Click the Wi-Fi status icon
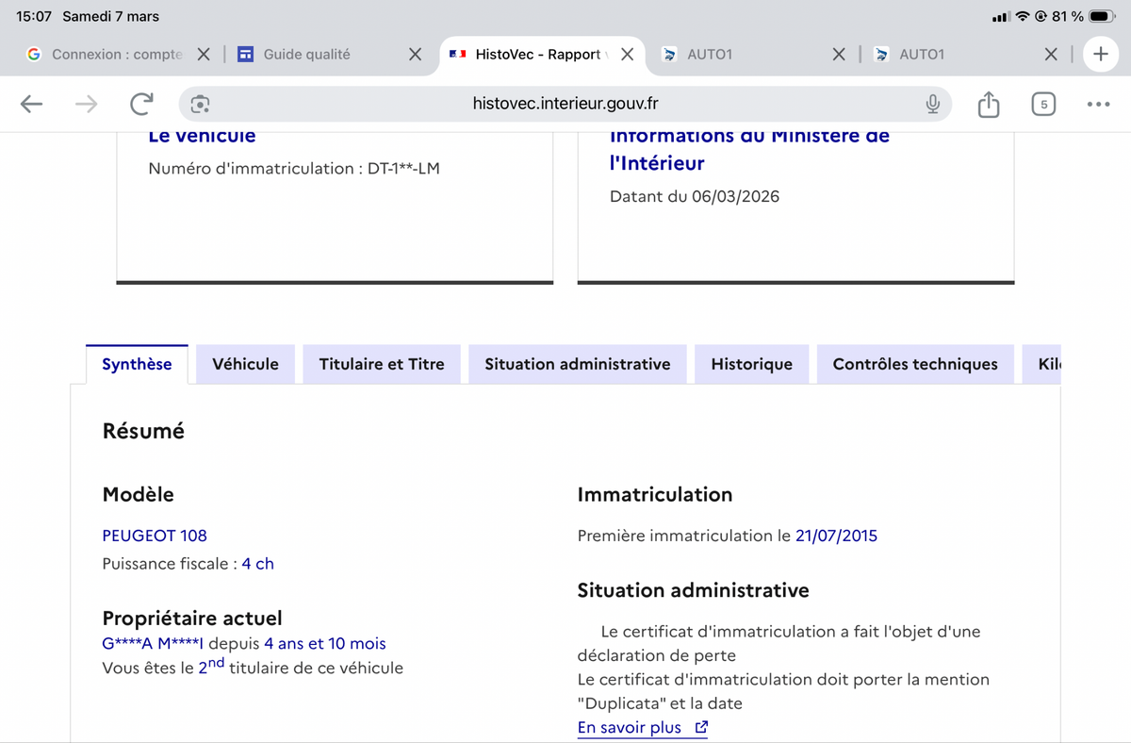This screenshot has height=743, width=1131. (x=1023, y=16)
